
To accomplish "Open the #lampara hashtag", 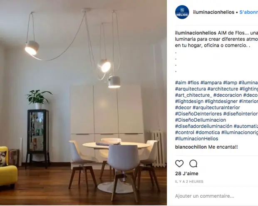I will point(211,83).
